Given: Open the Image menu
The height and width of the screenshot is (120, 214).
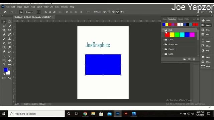Looking at the screenshot, I should point(19,7).
